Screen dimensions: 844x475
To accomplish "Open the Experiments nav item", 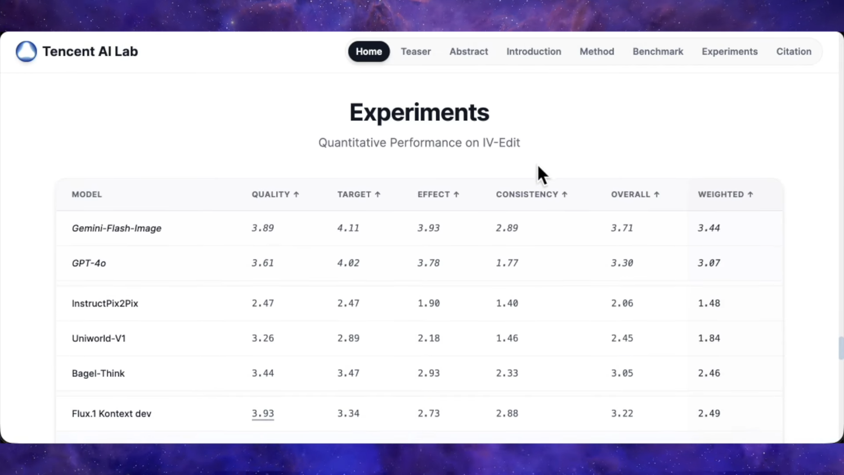I will pyautogui.click(x=730, y=51).
